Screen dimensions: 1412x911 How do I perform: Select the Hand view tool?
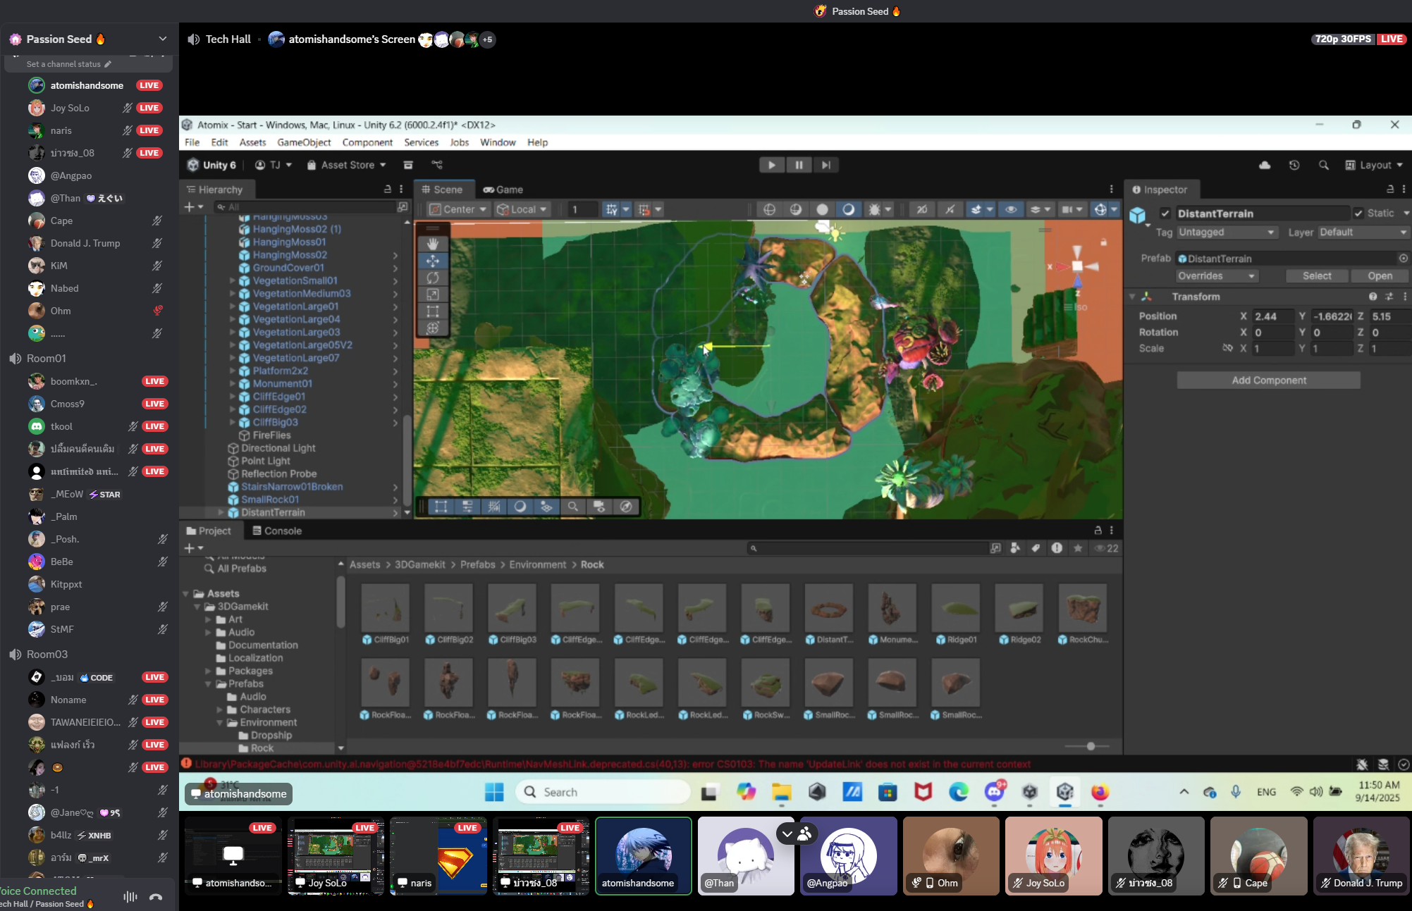432,244
